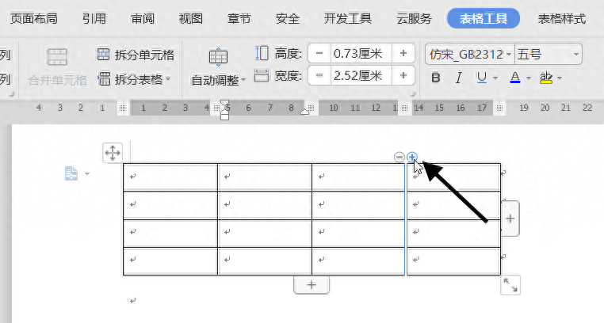Click the column width 宽度 icon

point(262,75)
